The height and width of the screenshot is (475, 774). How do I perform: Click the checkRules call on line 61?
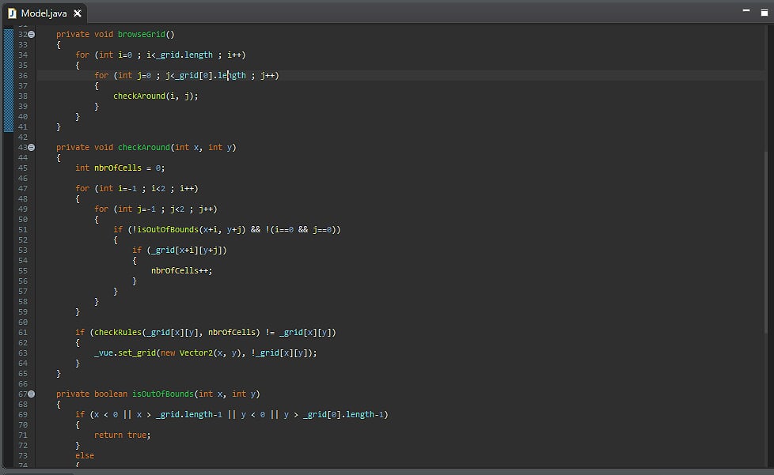pos(119,333)
